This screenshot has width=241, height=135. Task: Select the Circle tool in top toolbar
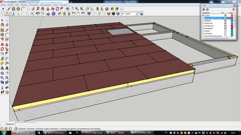click(x=18, y=9)
